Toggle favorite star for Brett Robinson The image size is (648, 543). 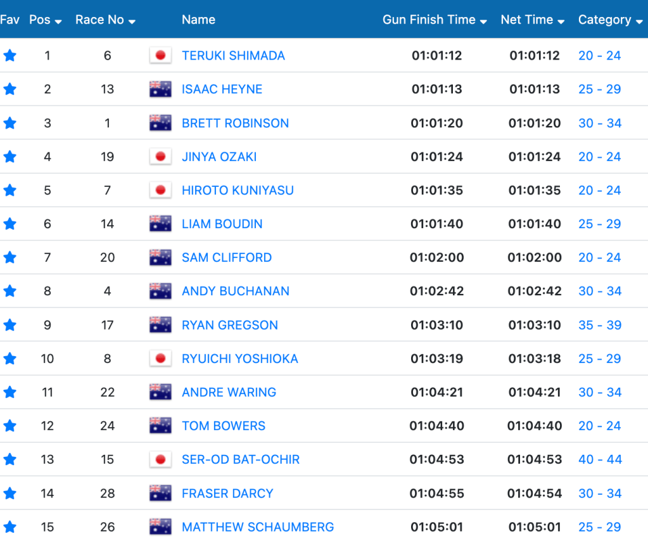point(10,123)
